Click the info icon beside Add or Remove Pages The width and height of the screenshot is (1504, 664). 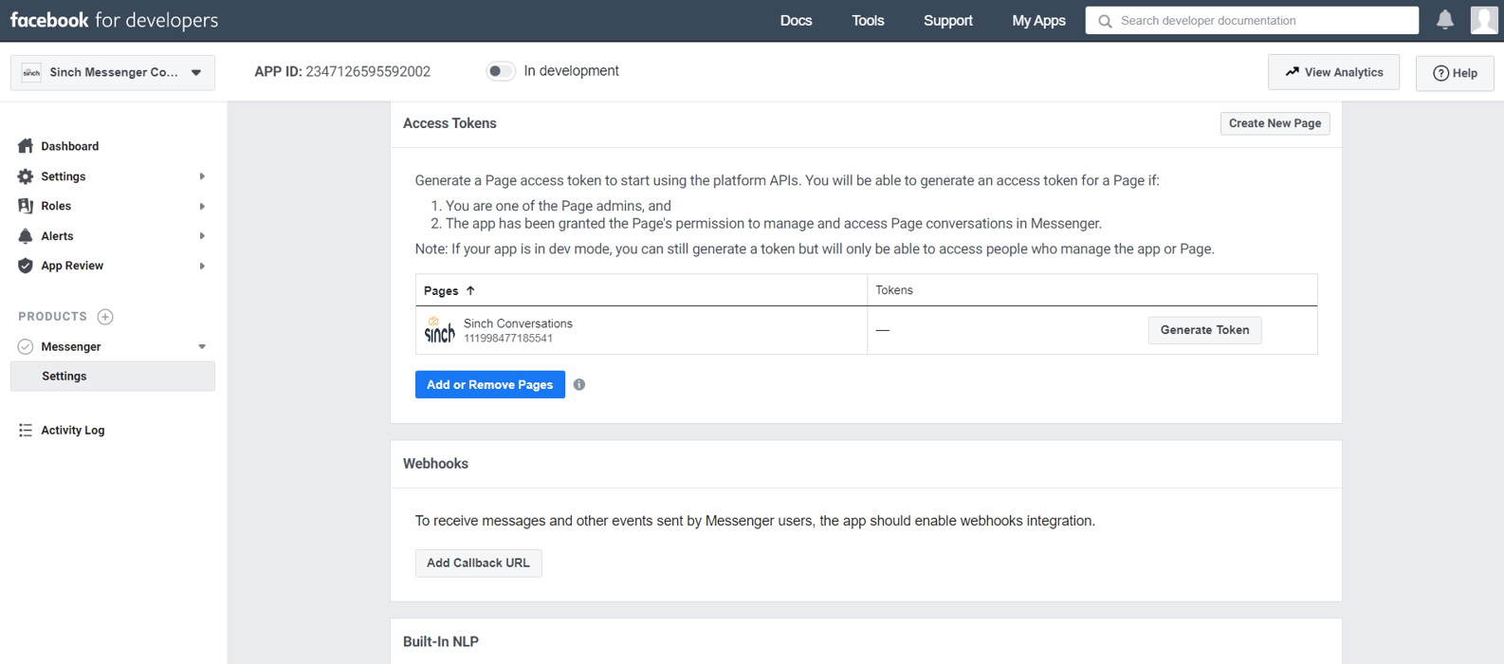[579, 384]
